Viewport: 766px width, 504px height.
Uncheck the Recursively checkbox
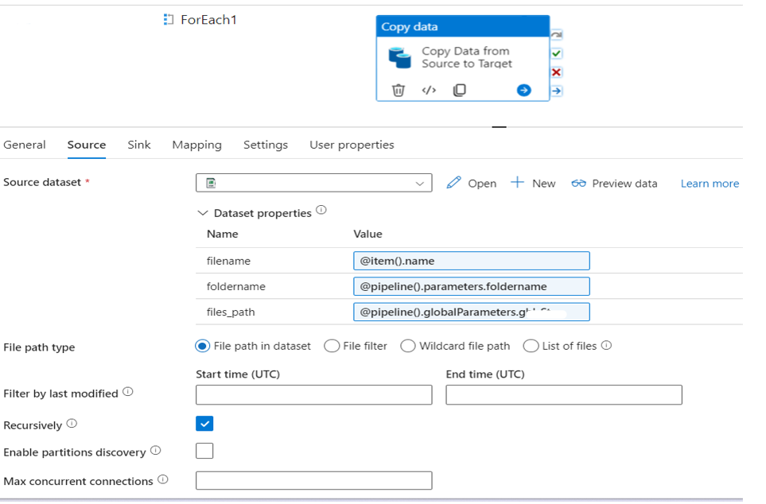pos(204,424)
